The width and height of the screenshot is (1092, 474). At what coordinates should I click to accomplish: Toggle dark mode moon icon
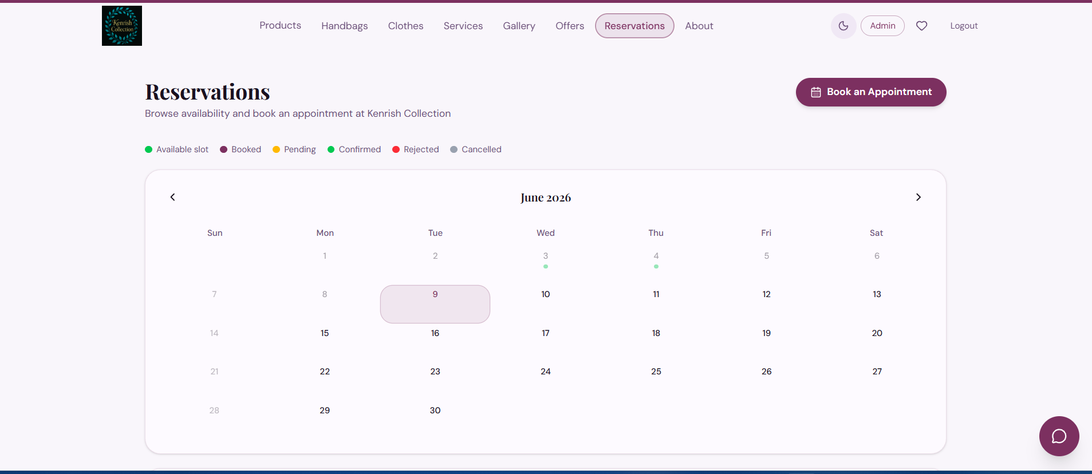point(843,26)
